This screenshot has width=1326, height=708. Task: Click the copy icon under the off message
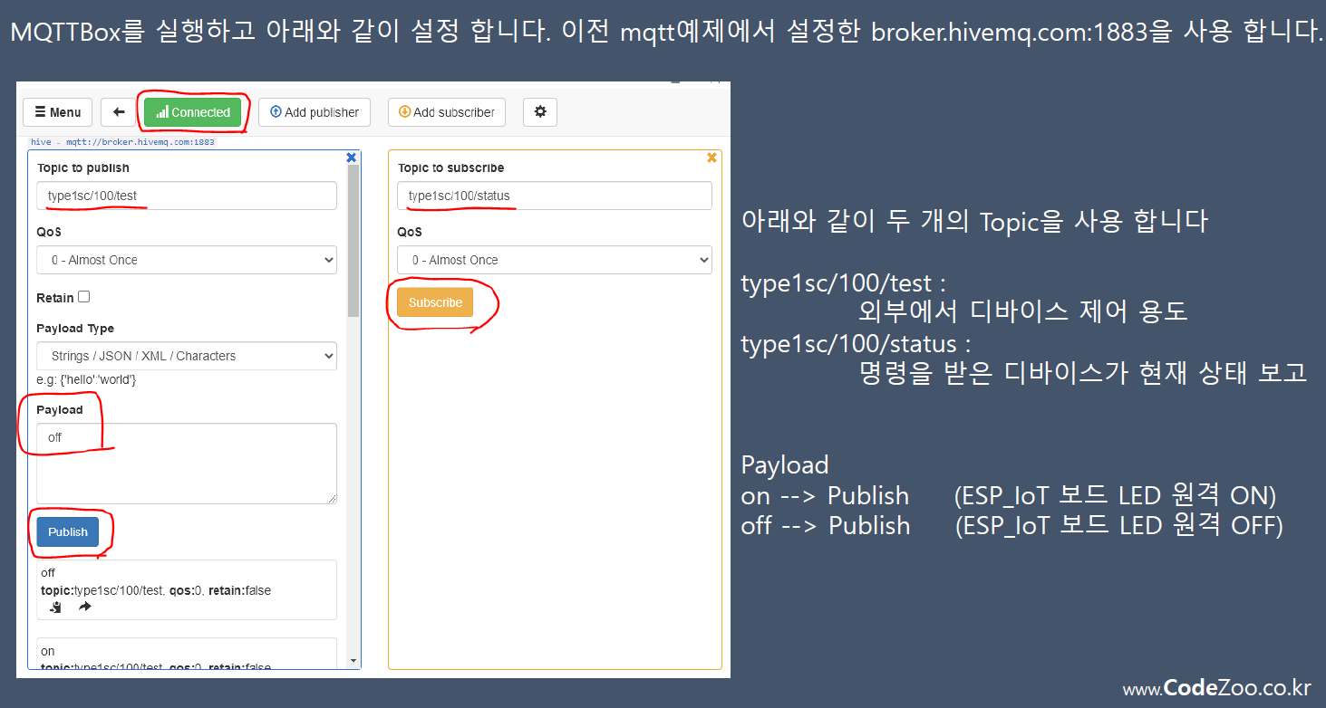coord(56,607)
